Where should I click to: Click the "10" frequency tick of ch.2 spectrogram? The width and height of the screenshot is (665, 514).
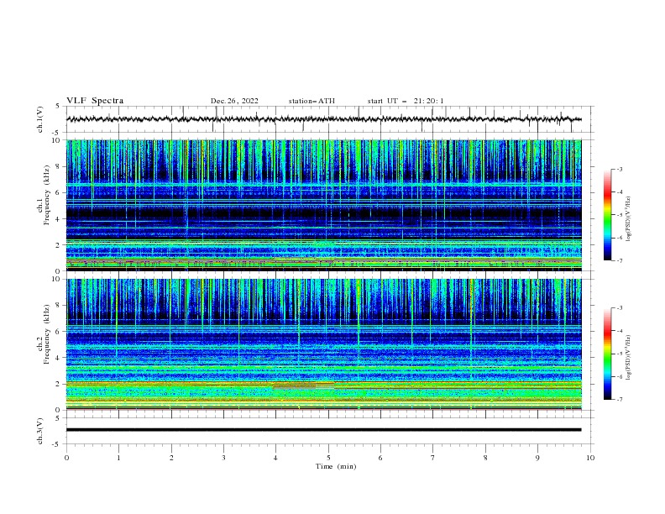tap(56, 279)
